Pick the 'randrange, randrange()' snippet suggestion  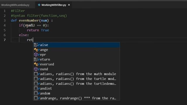pyautogui.click(x=77, y=98)
